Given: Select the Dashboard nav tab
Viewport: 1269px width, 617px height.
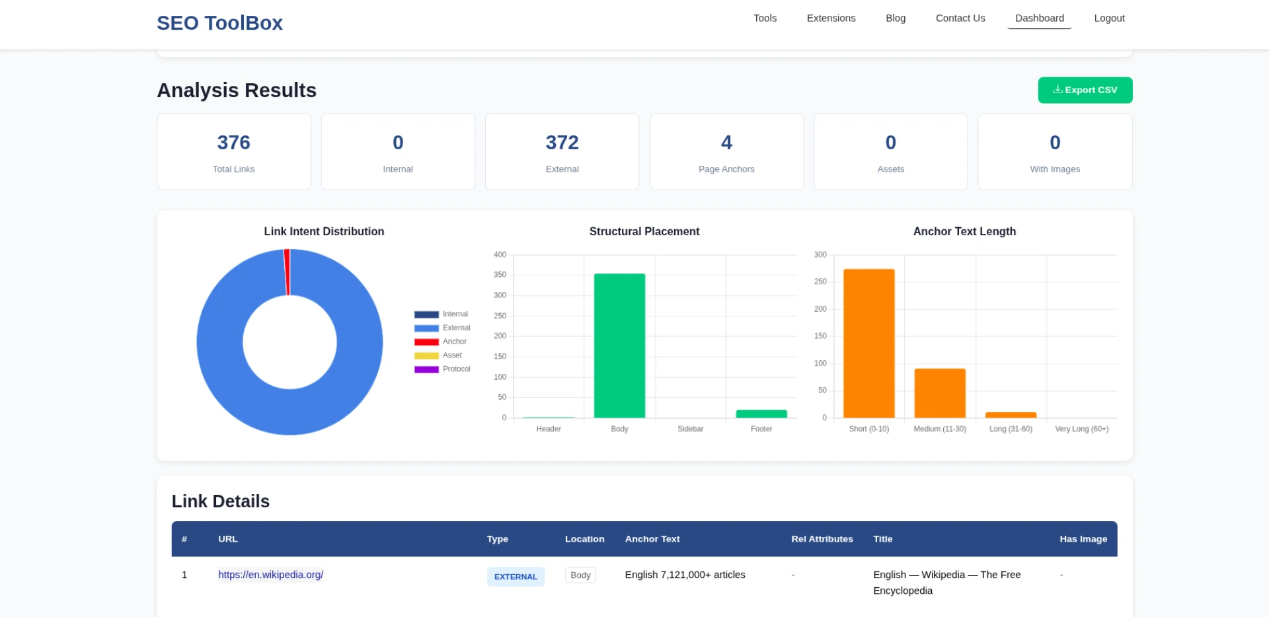Looking at the screenshot, I should [x=1039, y=18].
